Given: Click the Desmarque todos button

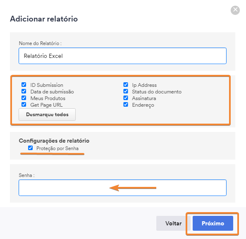Looking at the screenshot, I should 47,115.
